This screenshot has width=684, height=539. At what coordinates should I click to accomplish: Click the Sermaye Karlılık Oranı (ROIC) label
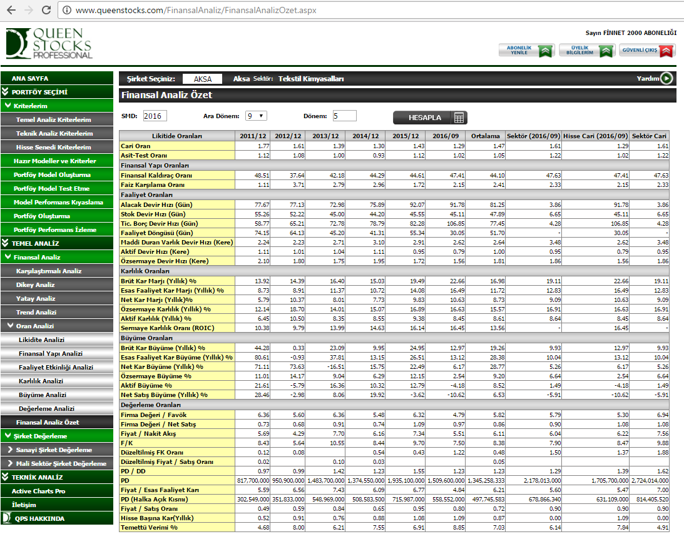pos(177,328)
